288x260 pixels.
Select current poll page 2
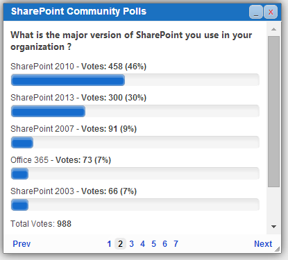click(x=120, y=244)
